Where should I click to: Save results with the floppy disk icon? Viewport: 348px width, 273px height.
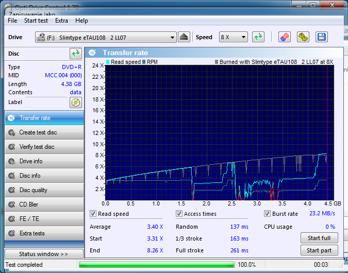click(321, 37)
